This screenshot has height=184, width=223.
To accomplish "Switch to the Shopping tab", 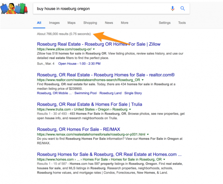I will tap(90, 23).
